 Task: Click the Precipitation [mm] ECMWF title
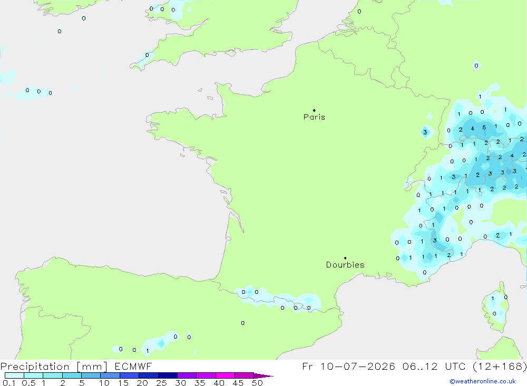76,366
